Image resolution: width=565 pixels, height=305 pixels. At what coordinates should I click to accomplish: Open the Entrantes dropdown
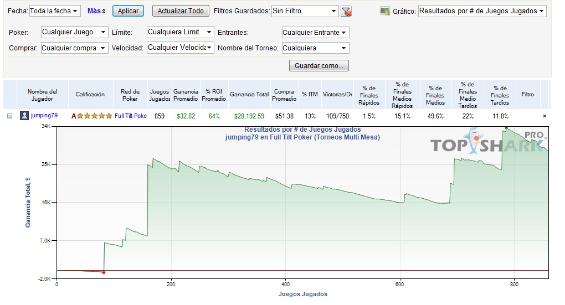click(x=315, y=33)
